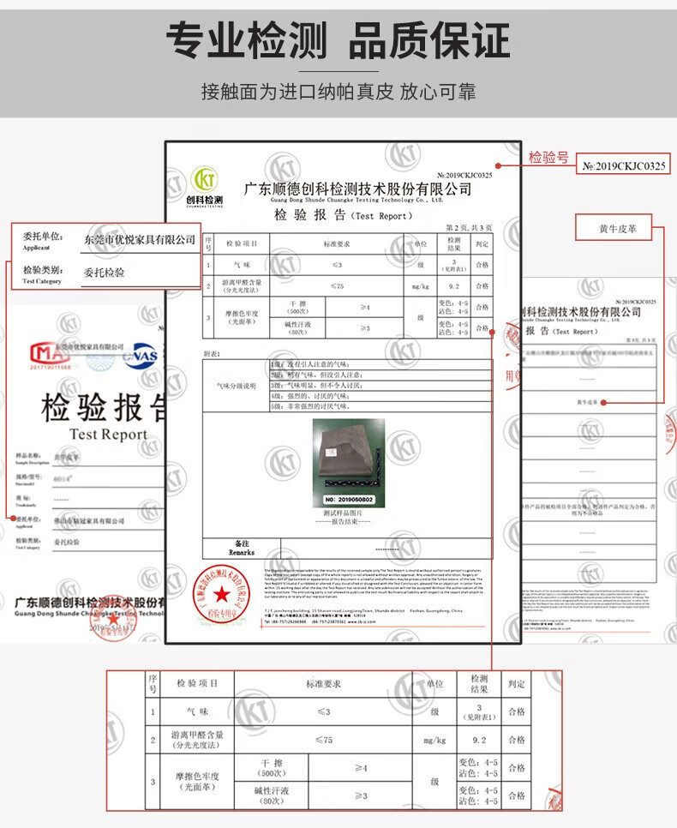Viewport: 677px width, 828px height.
Task: Click "气 味" cell in enlarged bottom table
Action: (x=197, y=711)
